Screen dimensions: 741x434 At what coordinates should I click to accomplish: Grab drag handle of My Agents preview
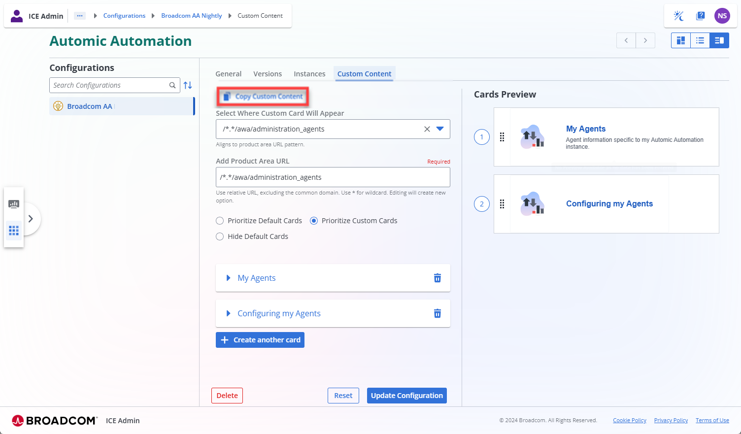click(502, 137)
